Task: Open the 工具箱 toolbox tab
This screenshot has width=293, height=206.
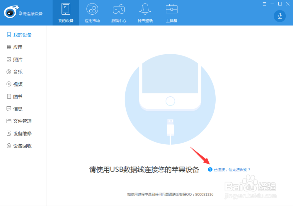Action: tap(171, 13)
